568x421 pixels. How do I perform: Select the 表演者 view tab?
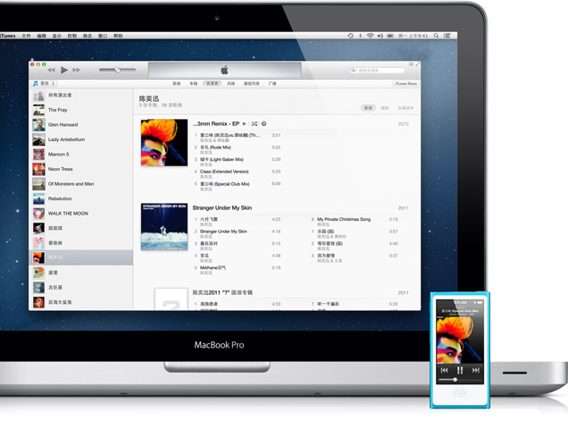point(213,83)
